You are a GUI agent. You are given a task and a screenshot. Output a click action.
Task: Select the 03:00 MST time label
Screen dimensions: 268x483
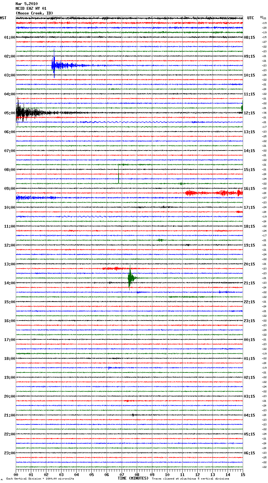coord(10,75)
